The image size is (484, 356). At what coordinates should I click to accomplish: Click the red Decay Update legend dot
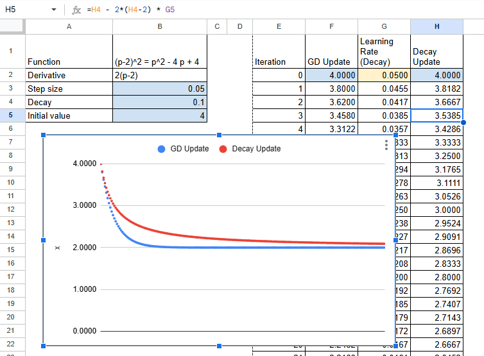pos(223,149)
